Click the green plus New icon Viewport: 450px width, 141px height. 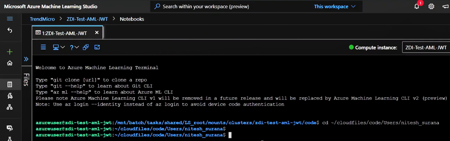(x=10, y=52)
